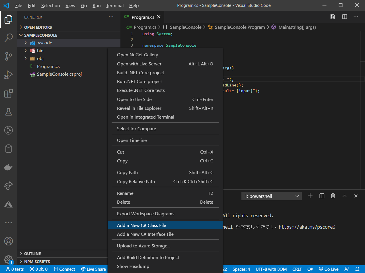Create a new terminal with plus icon

(x=310, y=196)
